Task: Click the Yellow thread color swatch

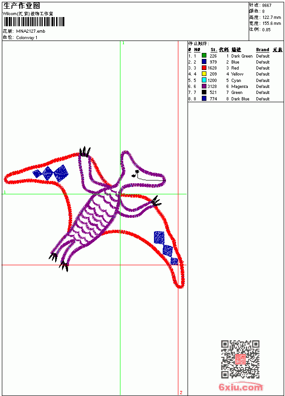Action: pyautogui.click(x=204, y=74)
